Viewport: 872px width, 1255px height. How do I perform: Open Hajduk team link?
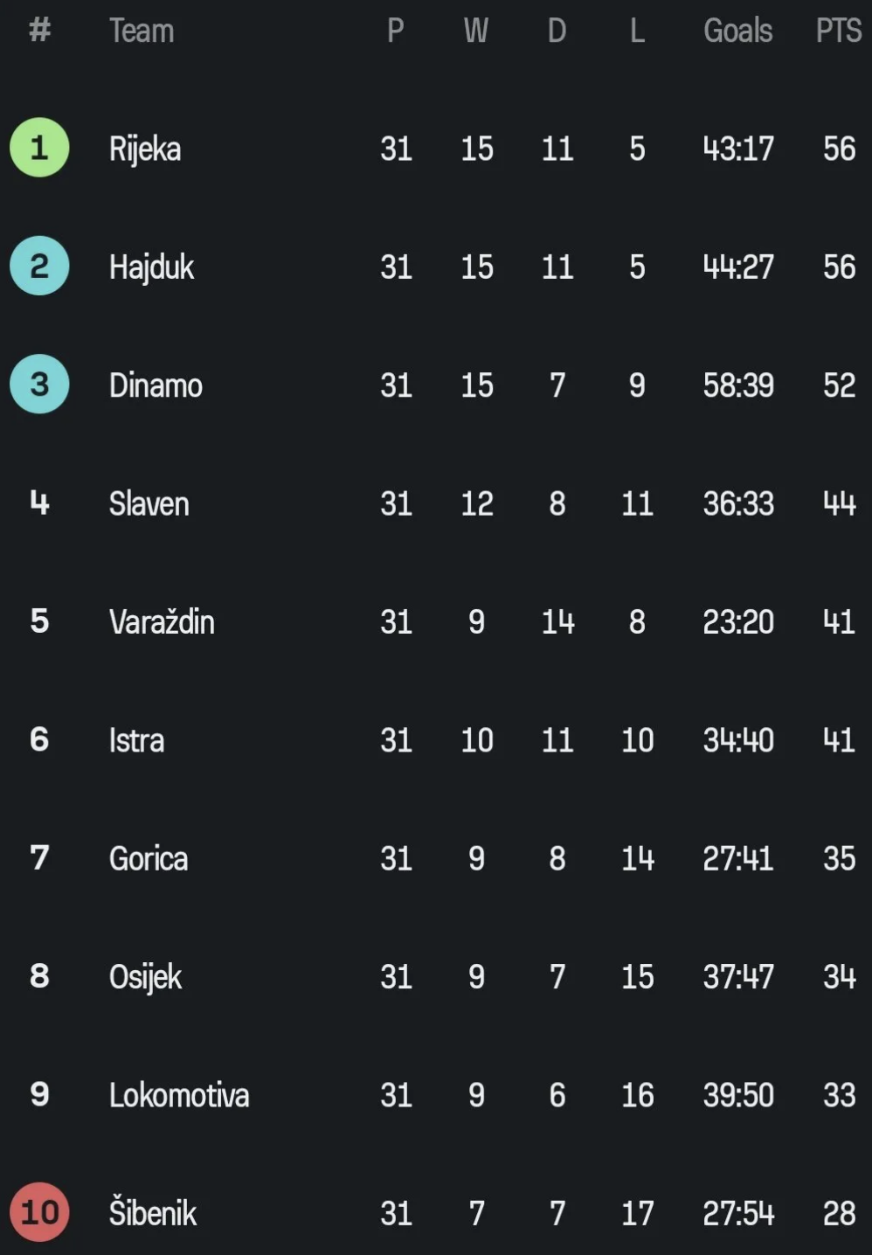coord(151,267)
